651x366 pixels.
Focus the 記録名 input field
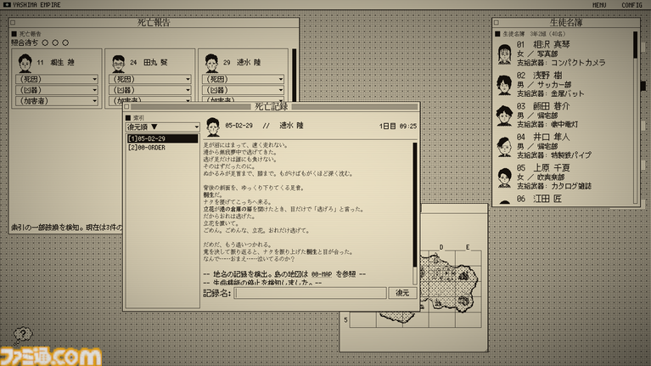click(310, 293)
